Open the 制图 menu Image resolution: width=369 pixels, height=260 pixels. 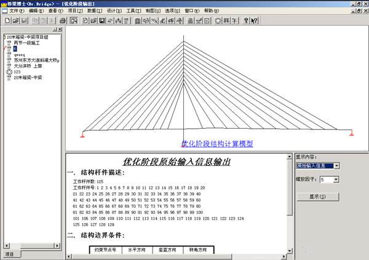pyautogui.click(x=153, y=11)
